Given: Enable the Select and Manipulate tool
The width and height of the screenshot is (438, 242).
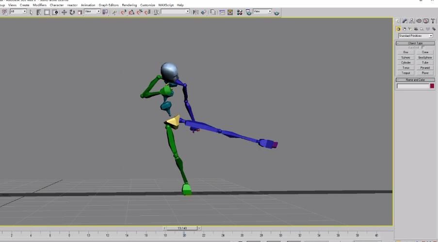Looking at the screenshot, I should click(114, 12).
